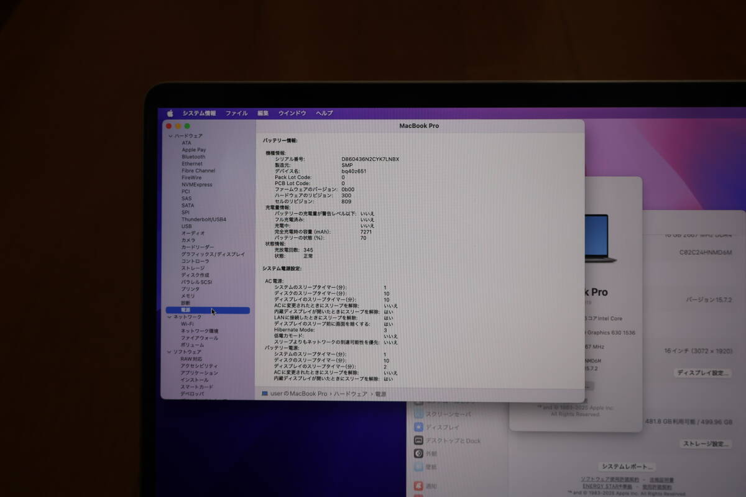Open the Apple menu
Viewport: 746px width, 497px height.
pyautogui.click(x=170, y=113)
